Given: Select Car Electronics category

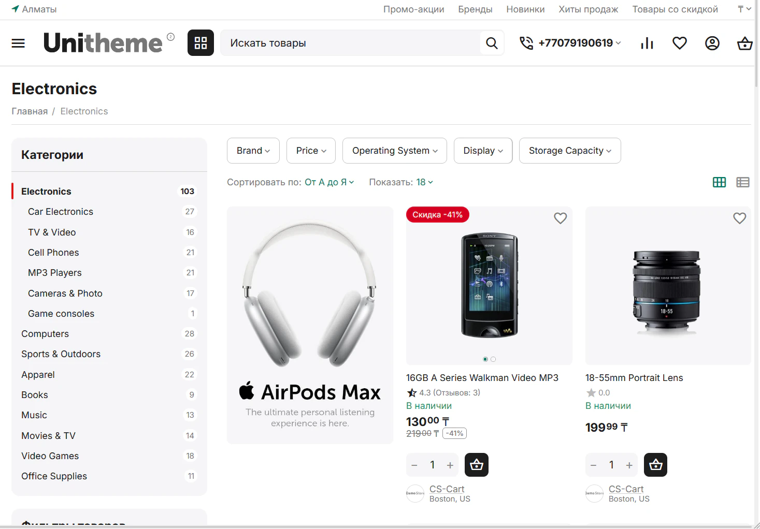Looking at the screenshot, I should [61, 212].
